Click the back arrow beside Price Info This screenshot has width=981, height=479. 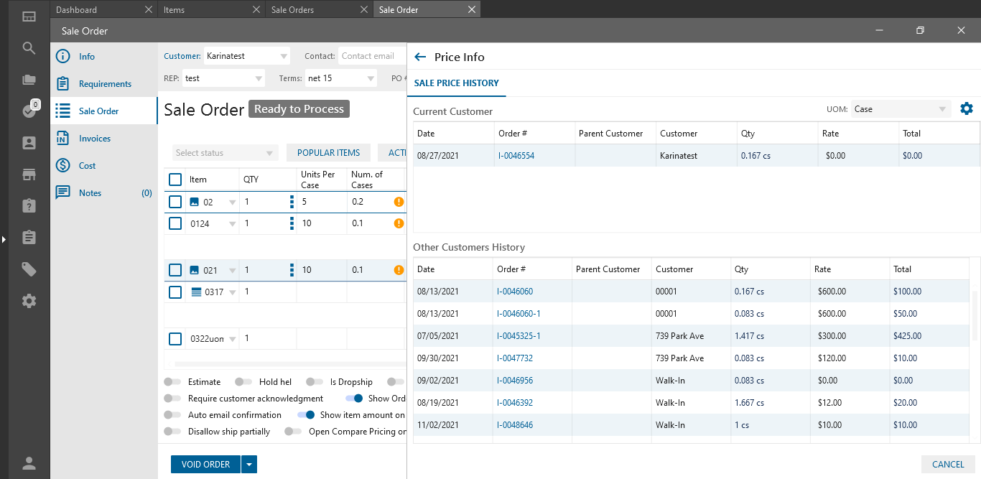(421, 57)
